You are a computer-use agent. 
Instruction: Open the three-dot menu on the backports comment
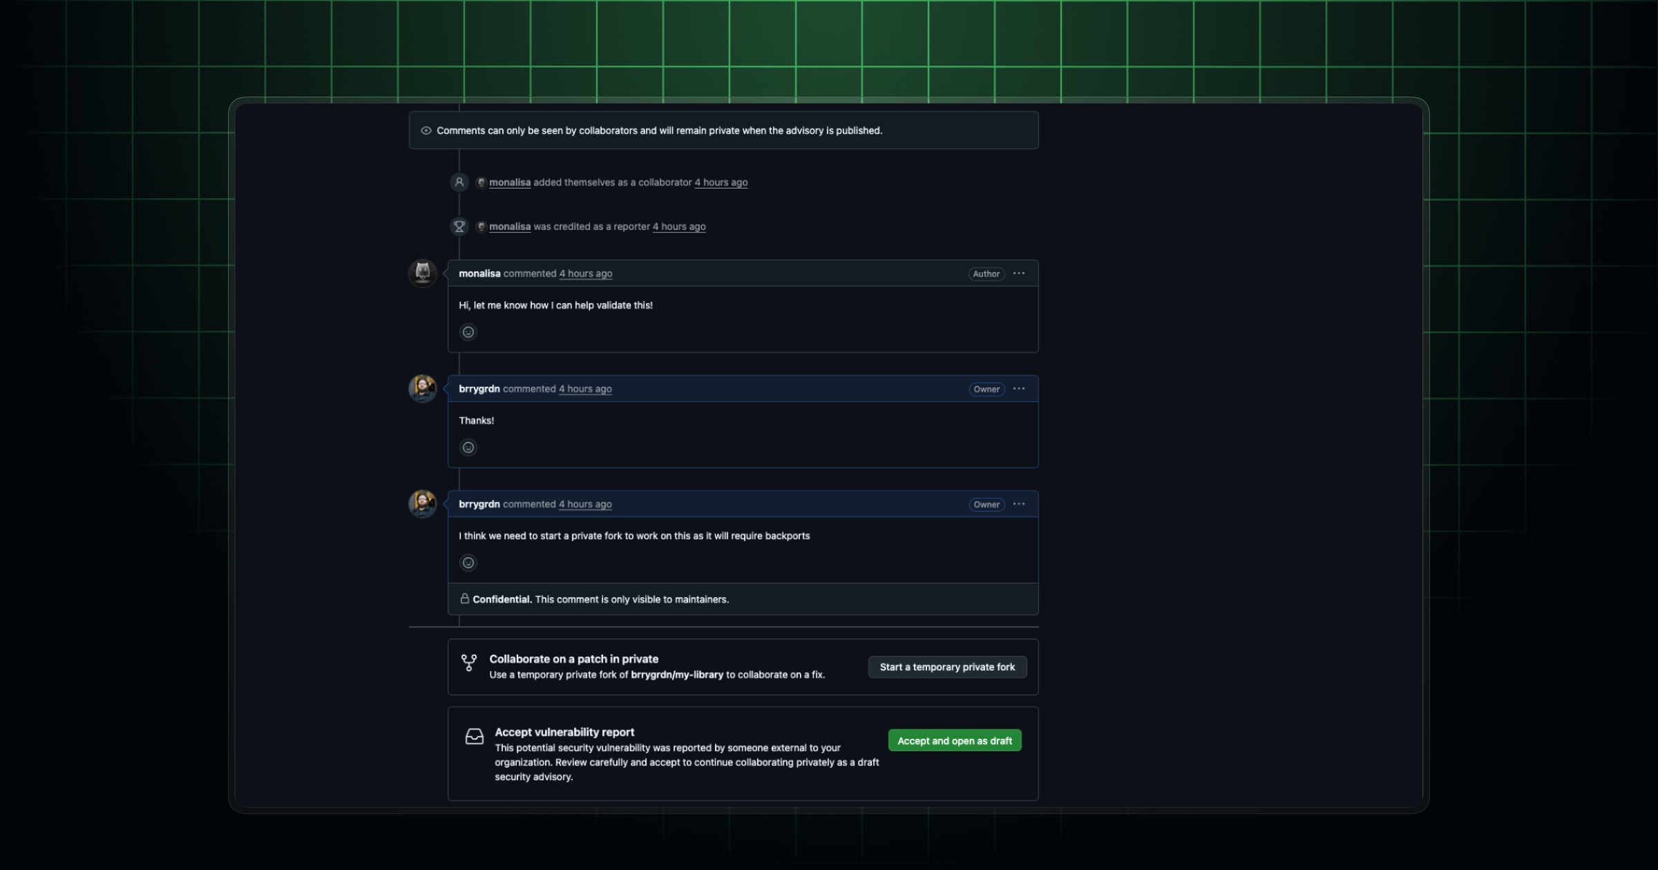[x=1019, y=504]
